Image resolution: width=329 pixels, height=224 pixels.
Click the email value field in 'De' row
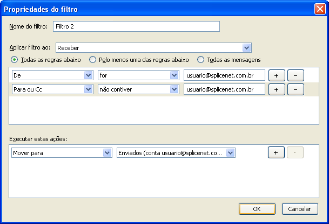[x=224, y=75]
